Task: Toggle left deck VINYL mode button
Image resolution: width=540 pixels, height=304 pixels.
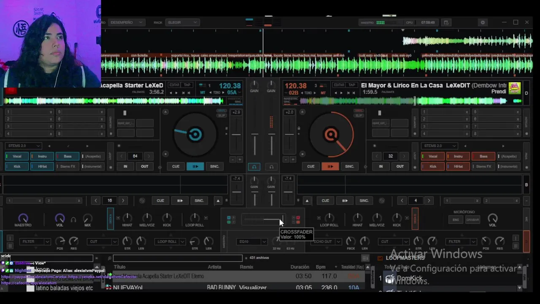Action: coord(222,111)
